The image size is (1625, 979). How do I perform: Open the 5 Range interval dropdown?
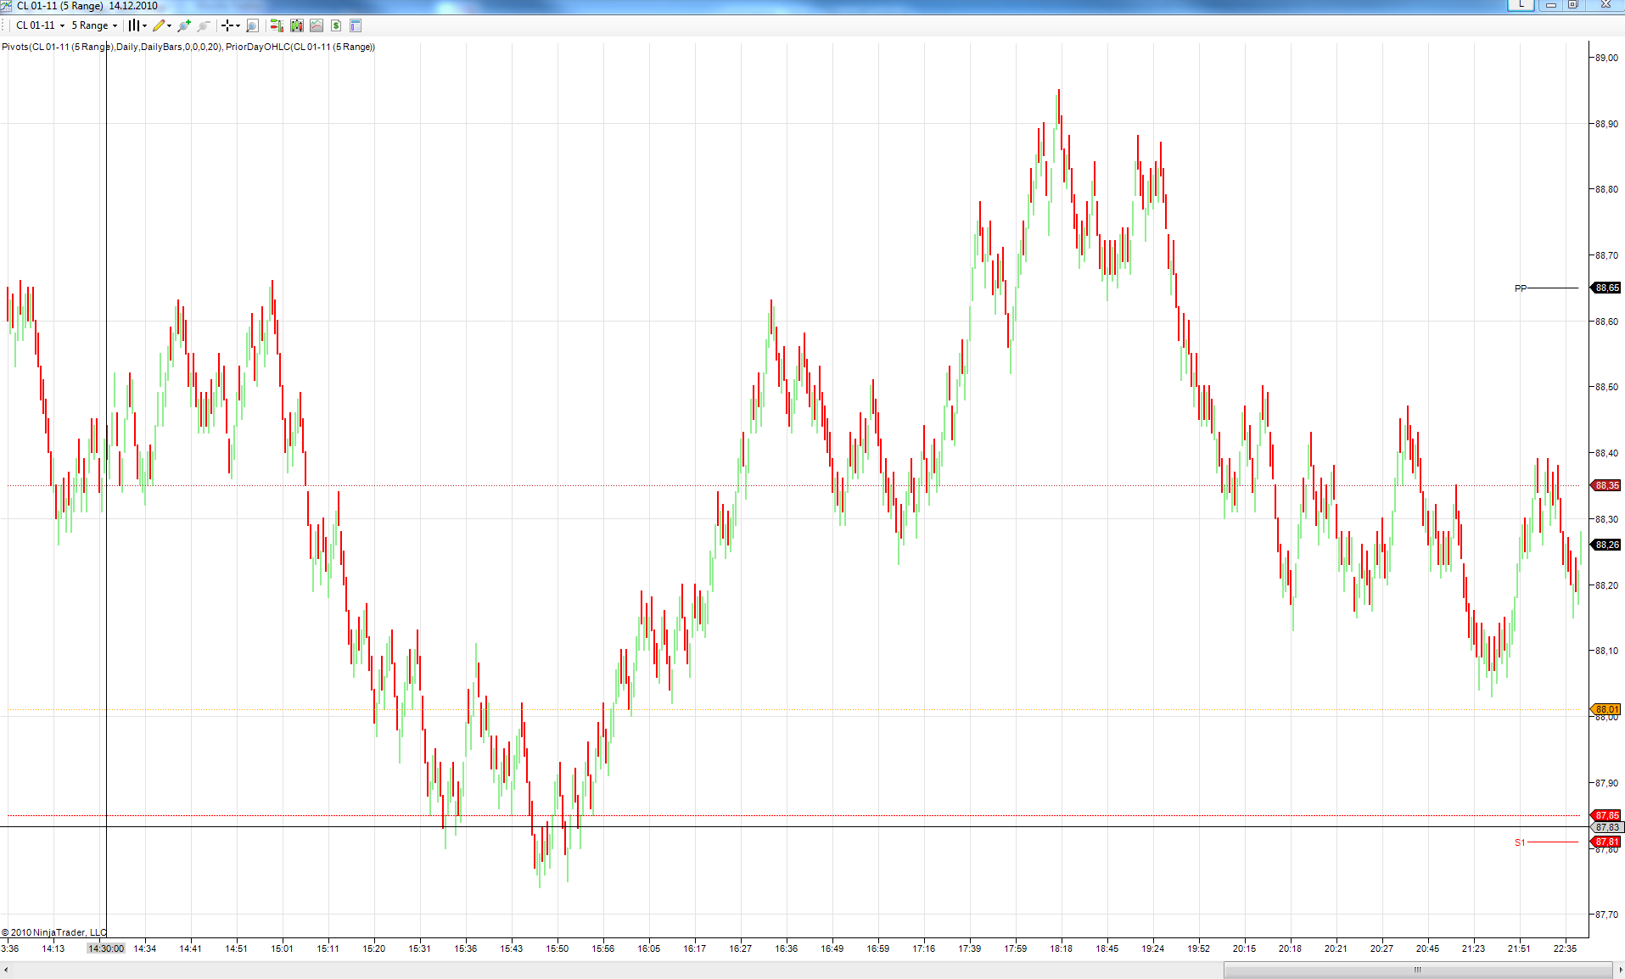[94, 25]
